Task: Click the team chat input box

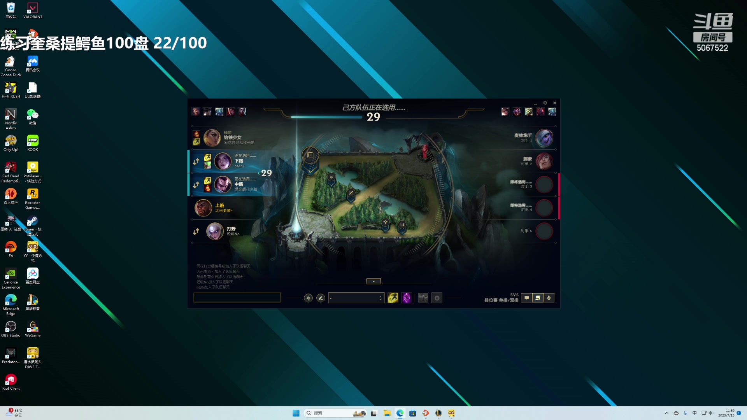Action: pos(237,297)
